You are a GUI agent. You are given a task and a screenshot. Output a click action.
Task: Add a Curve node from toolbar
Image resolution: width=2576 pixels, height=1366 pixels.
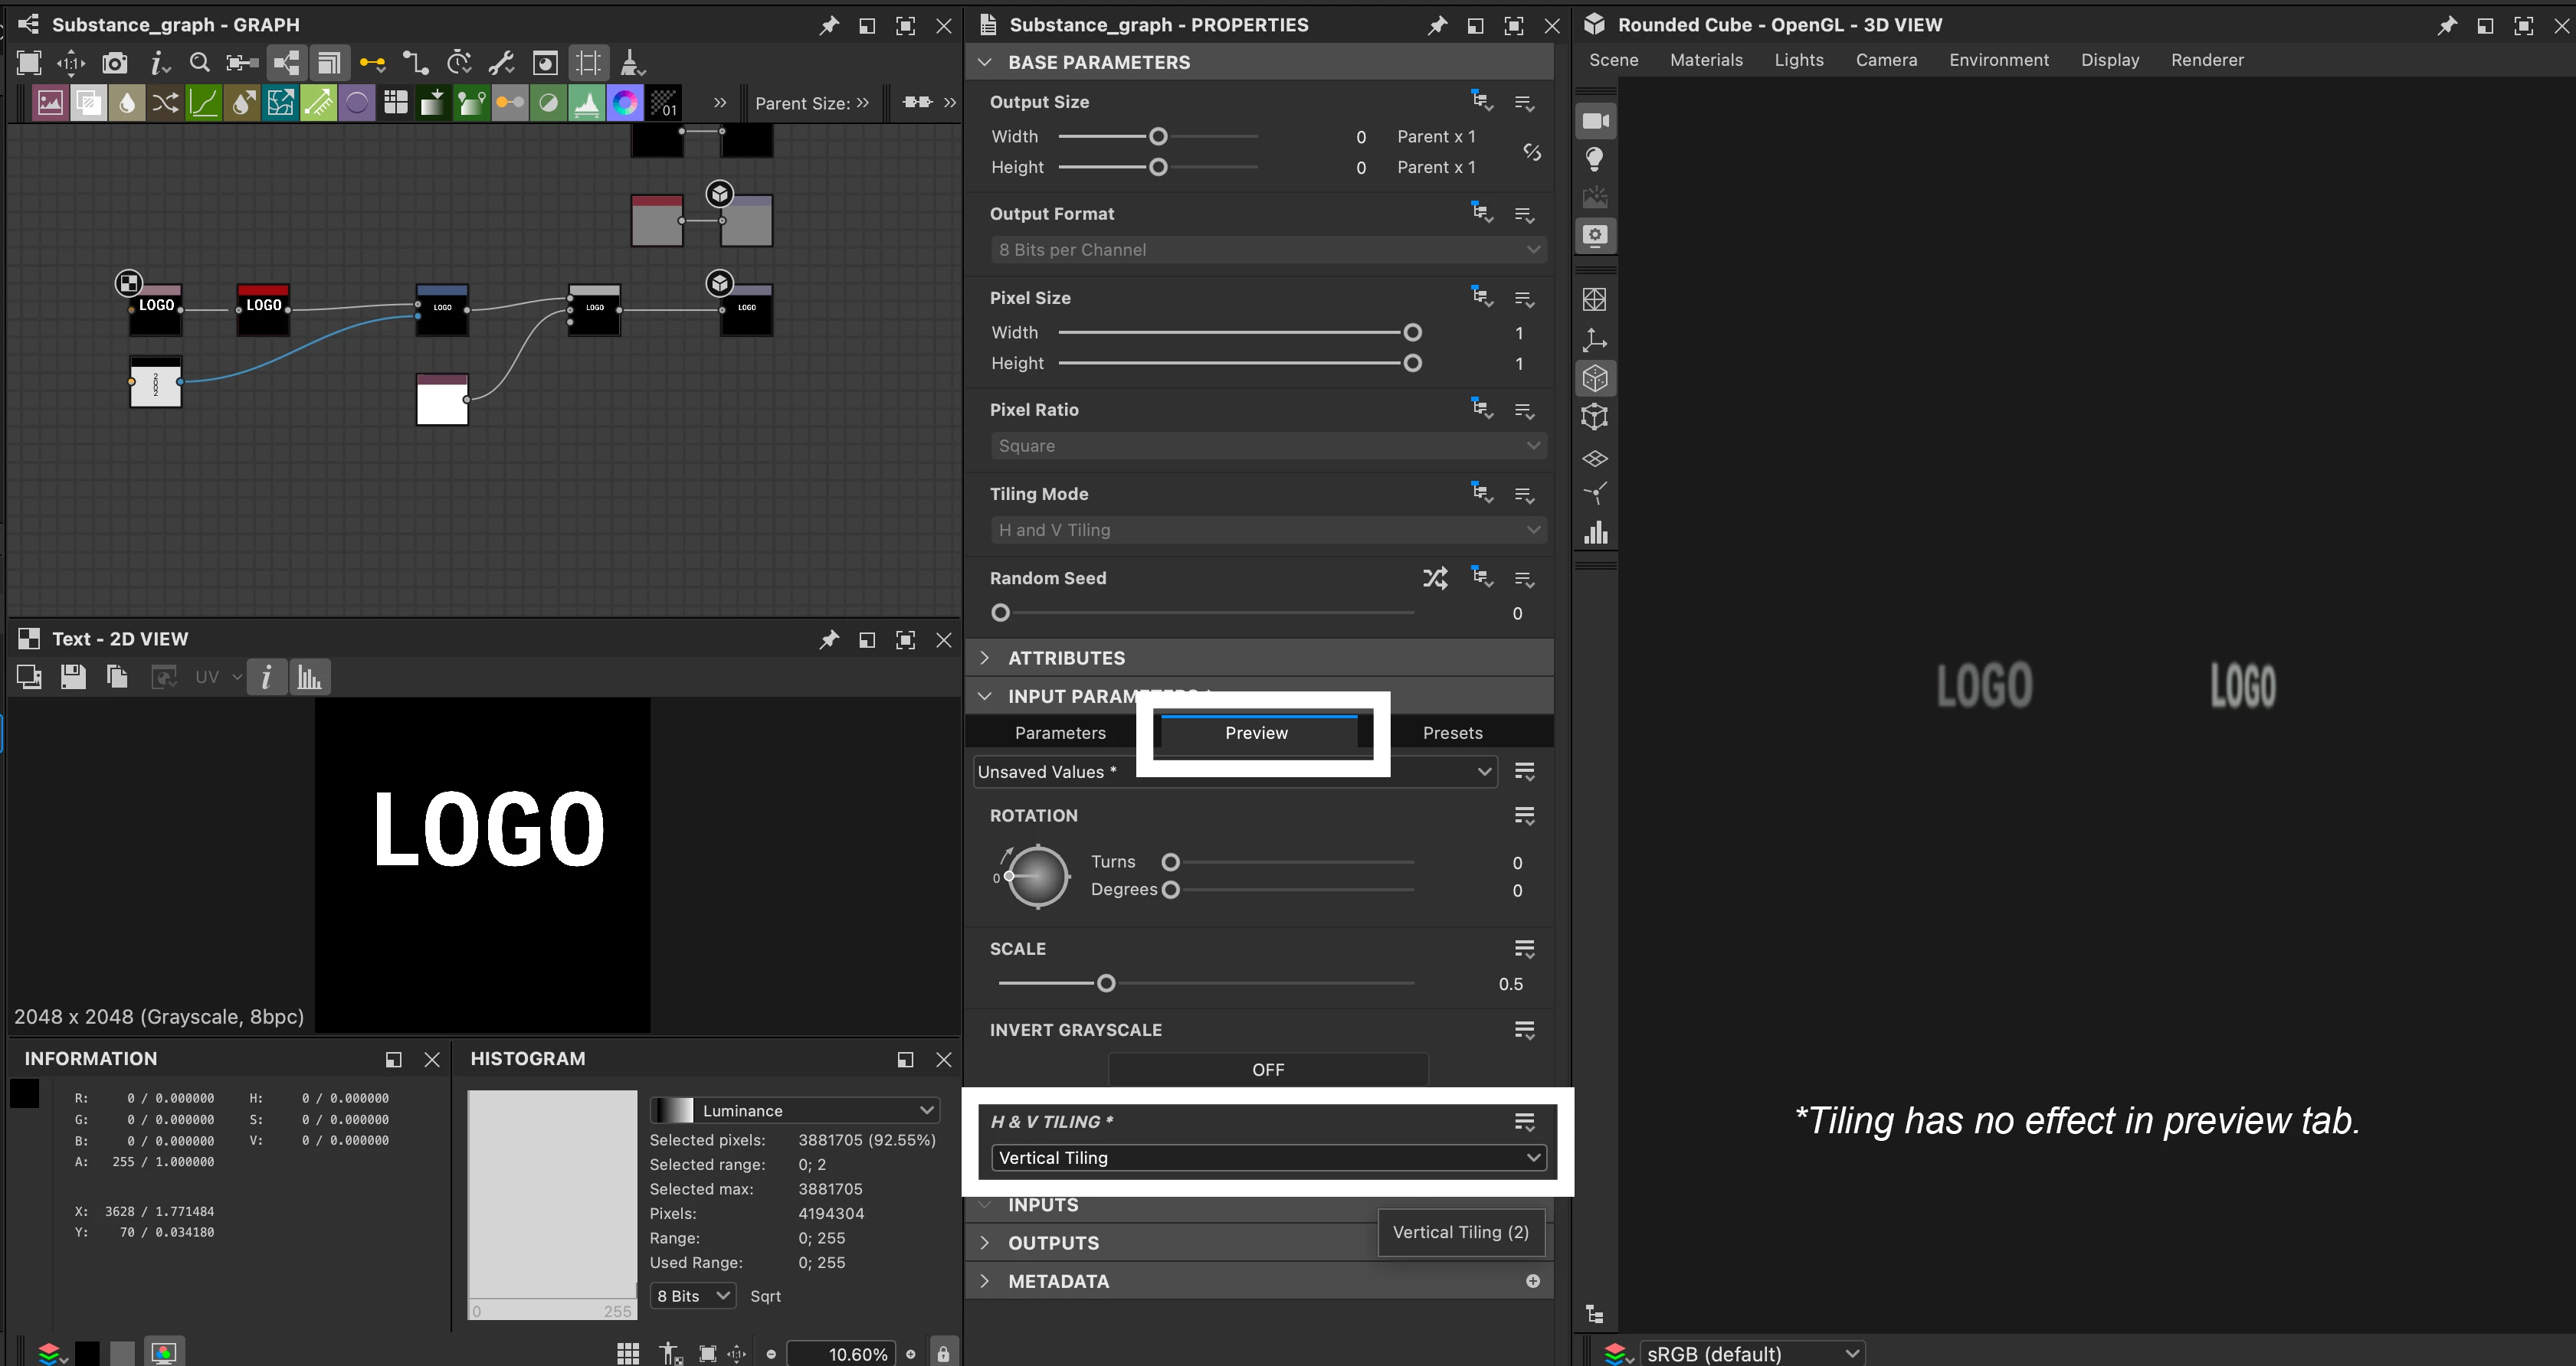tap(204, 103)
